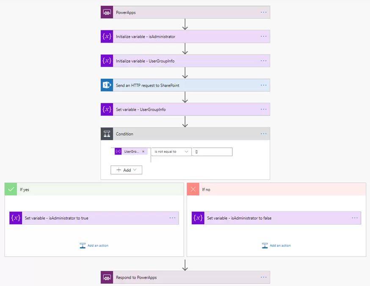
Task: Expand the Add condition row dropdown
Action: tap(126, 170)
